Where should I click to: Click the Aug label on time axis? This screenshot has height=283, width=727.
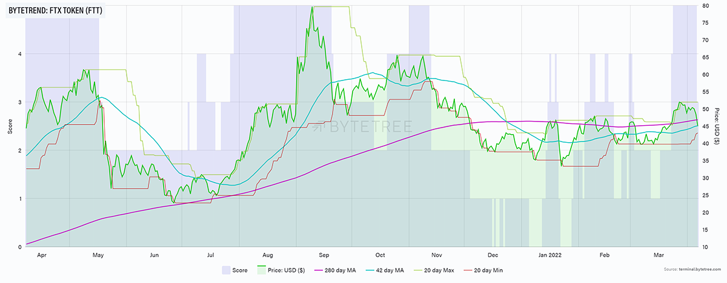pyautogui.click(x=268, y=255)
